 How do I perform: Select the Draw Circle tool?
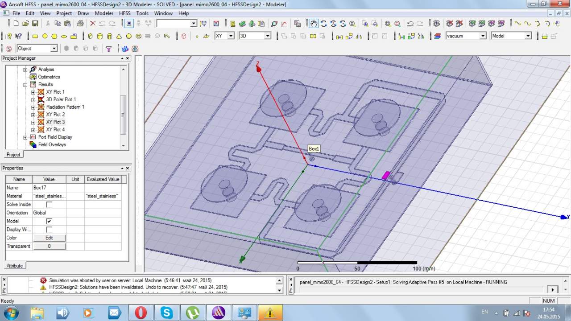coord(45,36)
